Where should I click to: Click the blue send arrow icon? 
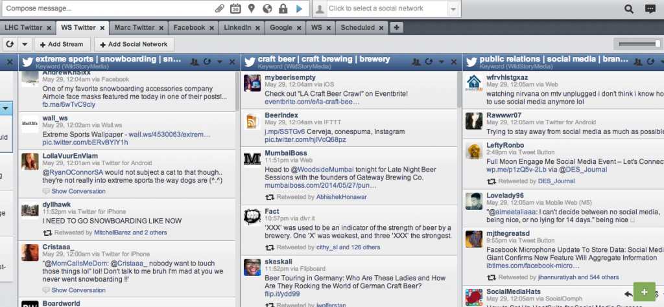pos(300,8)
